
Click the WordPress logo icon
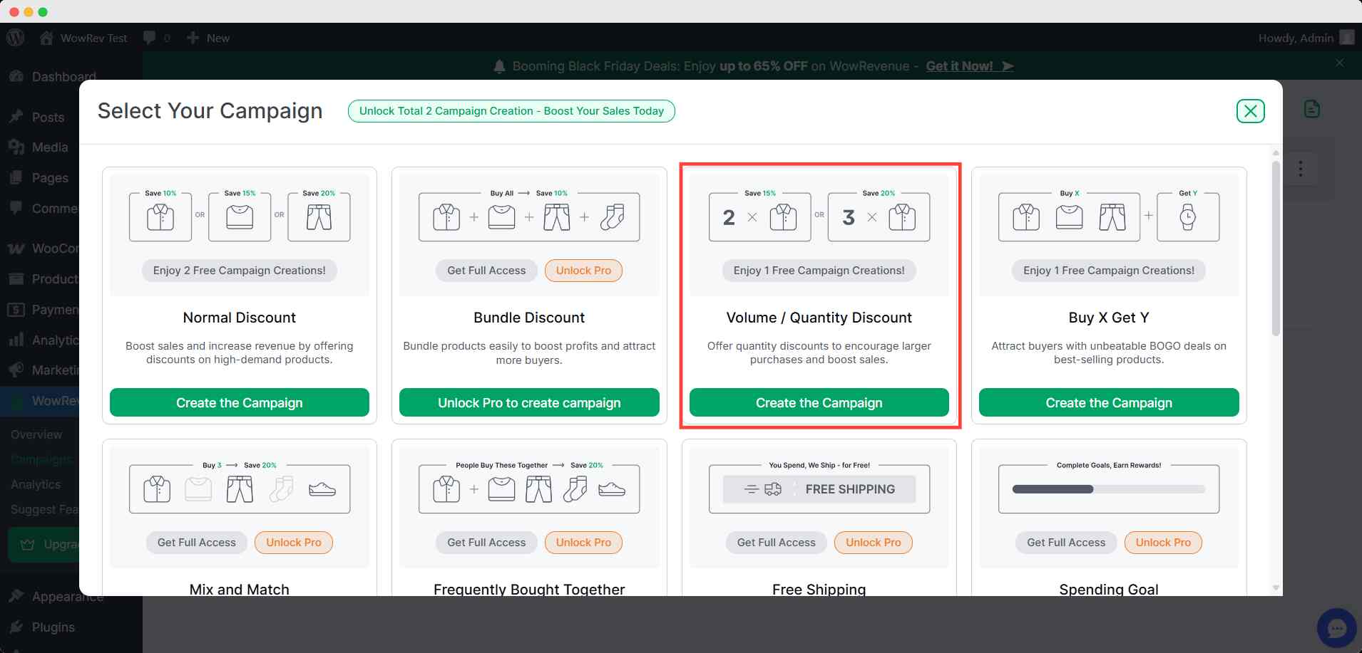tap(16, 38)
